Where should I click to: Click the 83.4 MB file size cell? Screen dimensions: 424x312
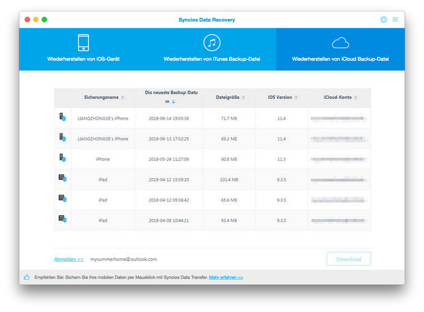click(229, 221)
